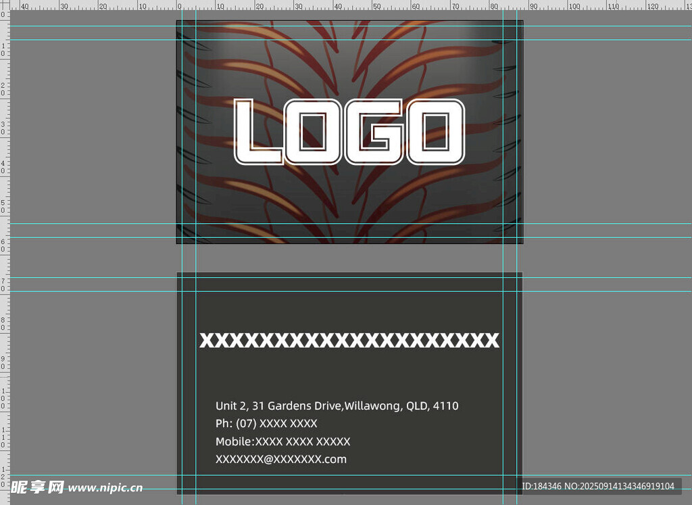Select the topmost horizontal cyan guide
This screenshot has height=505, width=692.
click(608, 26)
